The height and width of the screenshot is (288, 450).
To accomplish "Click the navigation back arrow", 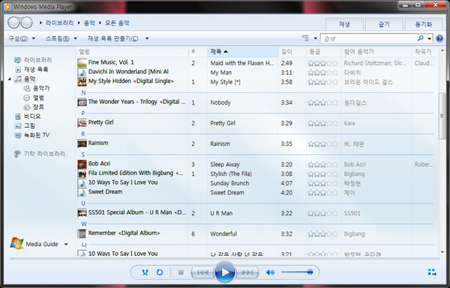I will pyautogui.click(x=13, y=22).
